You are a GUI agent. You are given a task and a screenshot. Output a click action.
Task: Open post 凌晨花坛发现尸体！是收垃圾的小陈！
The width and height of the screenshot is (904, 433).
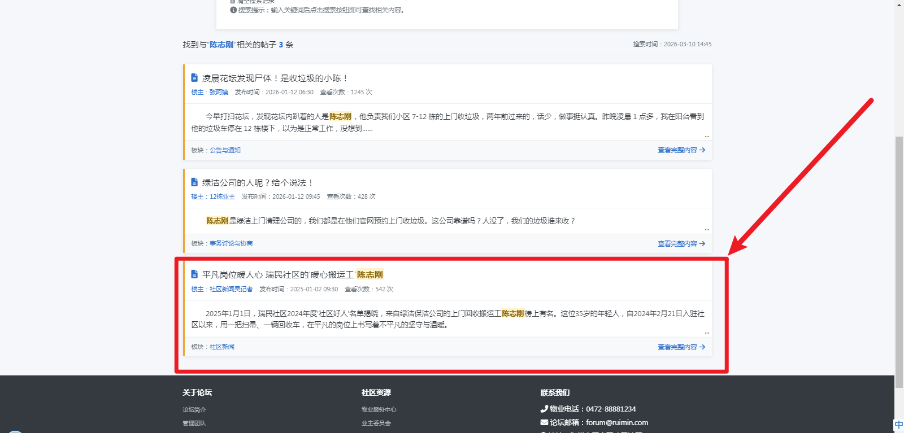275,78
